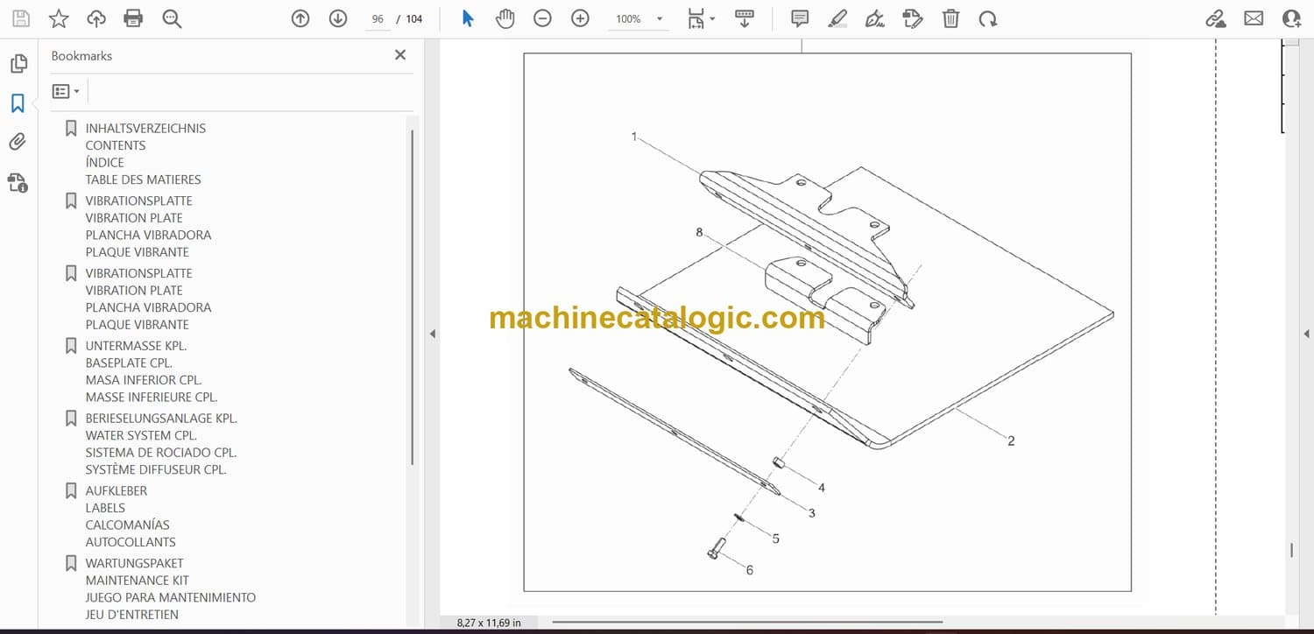
Task: Delete with the trash icon
Action: pos(950,18)
